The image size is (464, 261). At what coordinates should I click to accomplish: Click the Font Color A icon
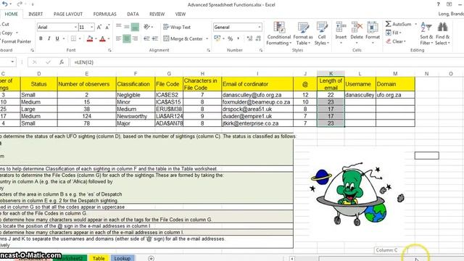pos(102,38)
